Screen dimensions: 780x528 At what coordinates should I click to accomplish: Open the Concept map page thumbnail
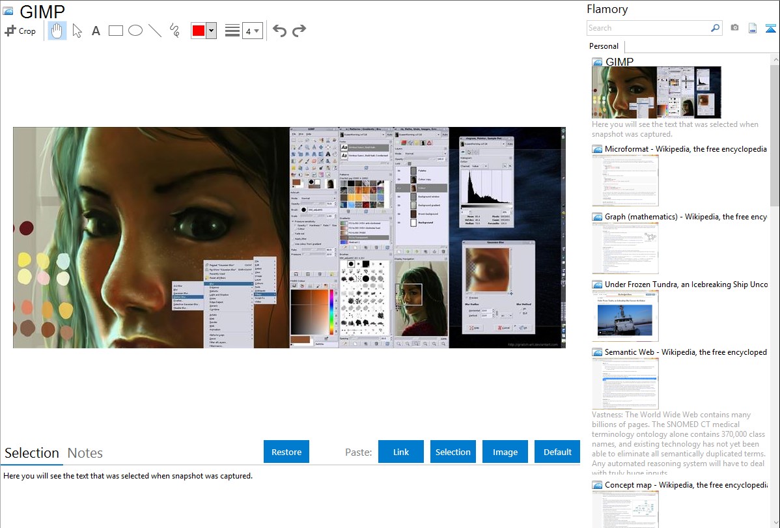tap(625, 509)
